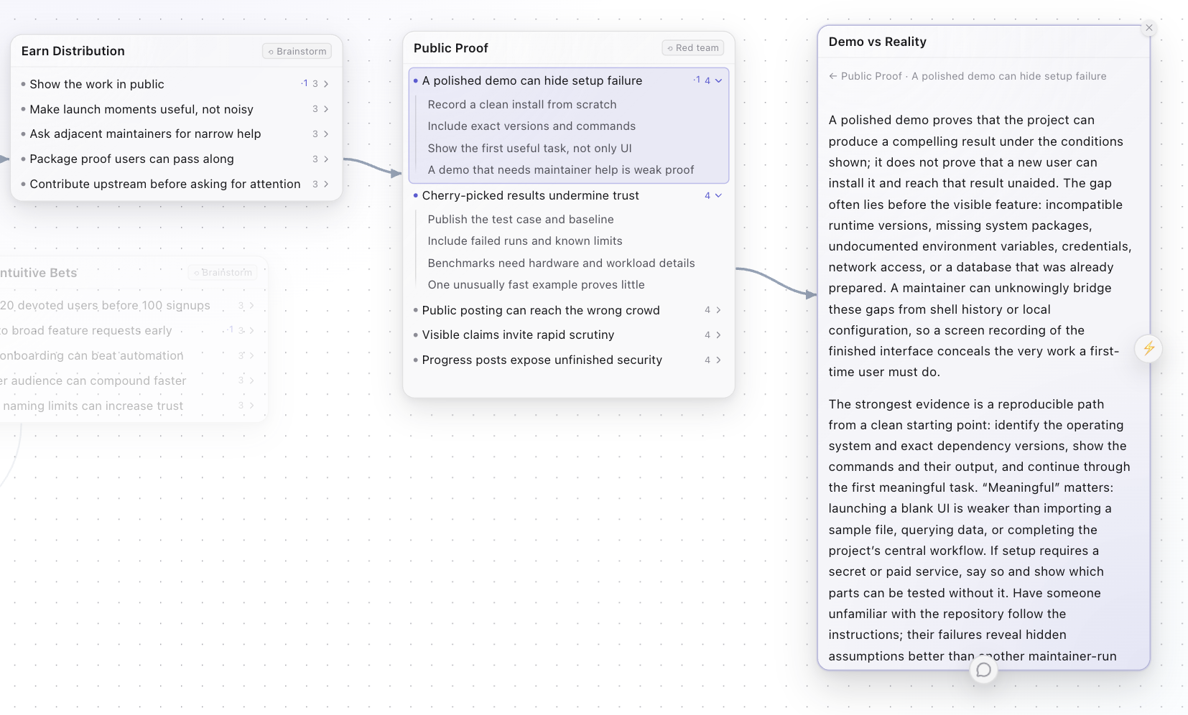Click the Brainstorm tag on Earn Distribution
Viewport: 1188px width, 715px height.
[297, 52]
